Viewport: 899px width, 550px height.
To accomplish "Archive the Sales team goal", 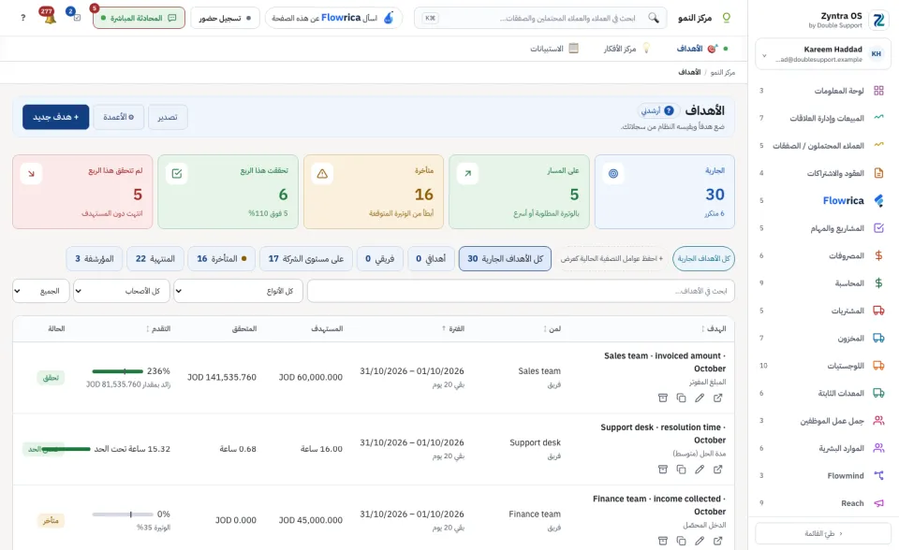I will click(663, 398).
